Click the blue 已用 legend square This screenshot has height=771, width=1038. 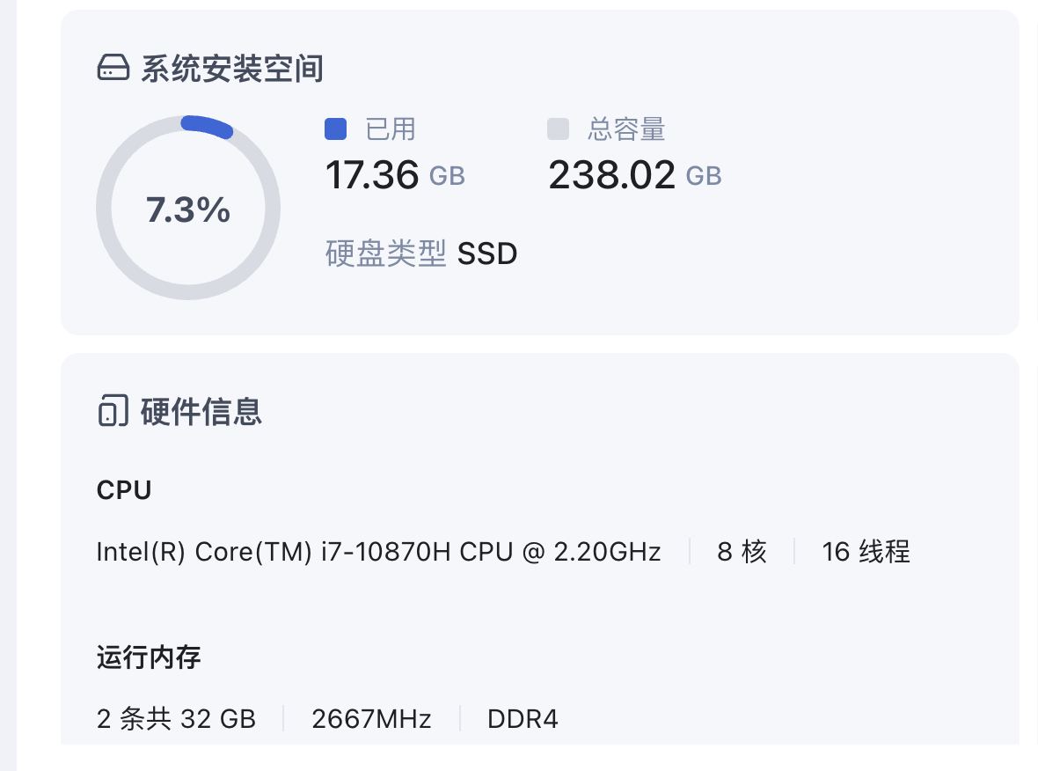click(x=336, y=128)
